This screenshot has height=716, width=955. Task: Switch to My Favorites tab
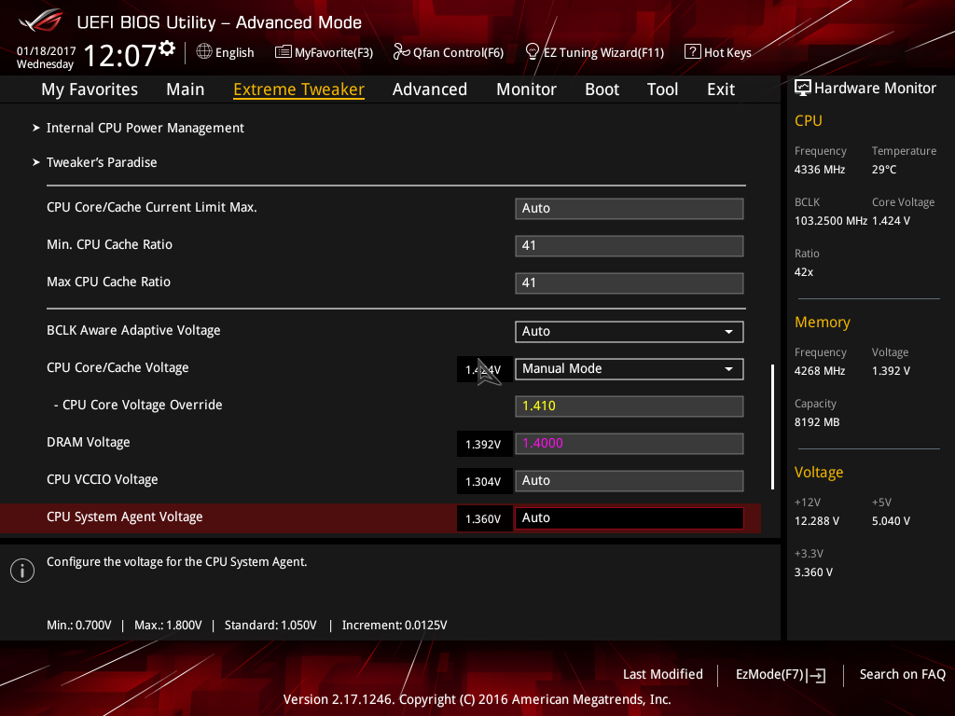90,89
